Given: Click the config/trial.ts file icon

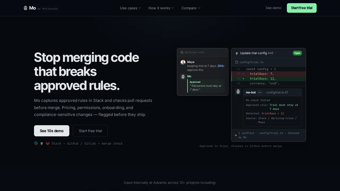Looking at the screenshot, I should 236,62.
